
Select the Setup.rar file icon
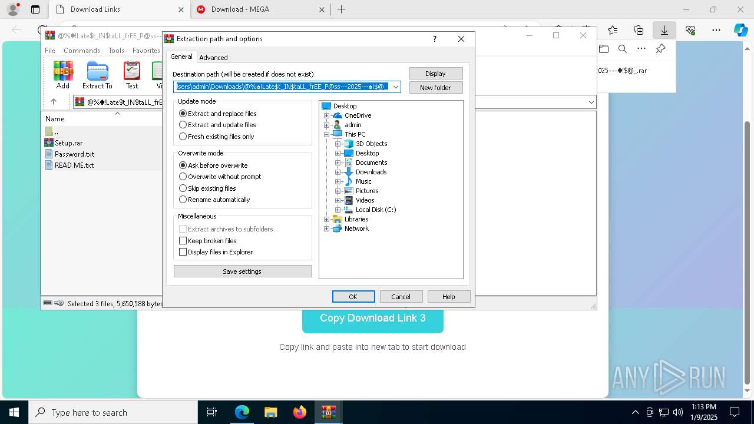[49, 143]
